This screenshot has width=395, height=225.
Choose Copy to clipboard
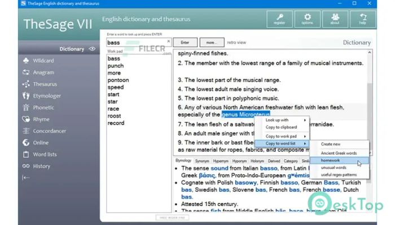[282, 127]
